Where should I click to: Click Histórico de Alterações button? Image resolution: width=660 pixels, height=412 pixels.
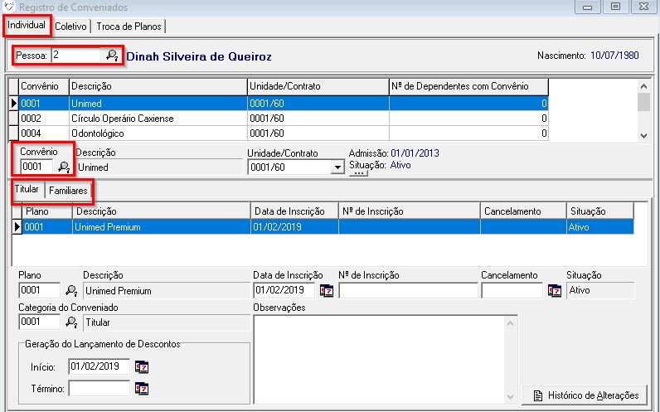pyautogui.click(x=585, y=395)
